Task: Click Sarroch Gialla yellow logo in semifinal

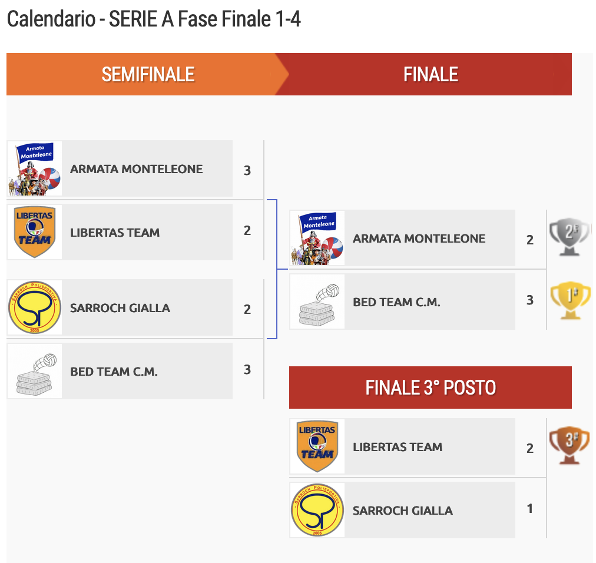Action: (x=35, y=307)
